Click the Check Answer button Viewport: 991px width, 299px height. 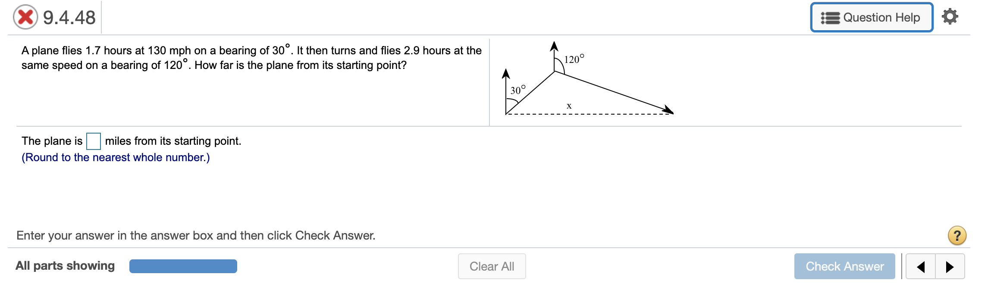tap(844, 266)
